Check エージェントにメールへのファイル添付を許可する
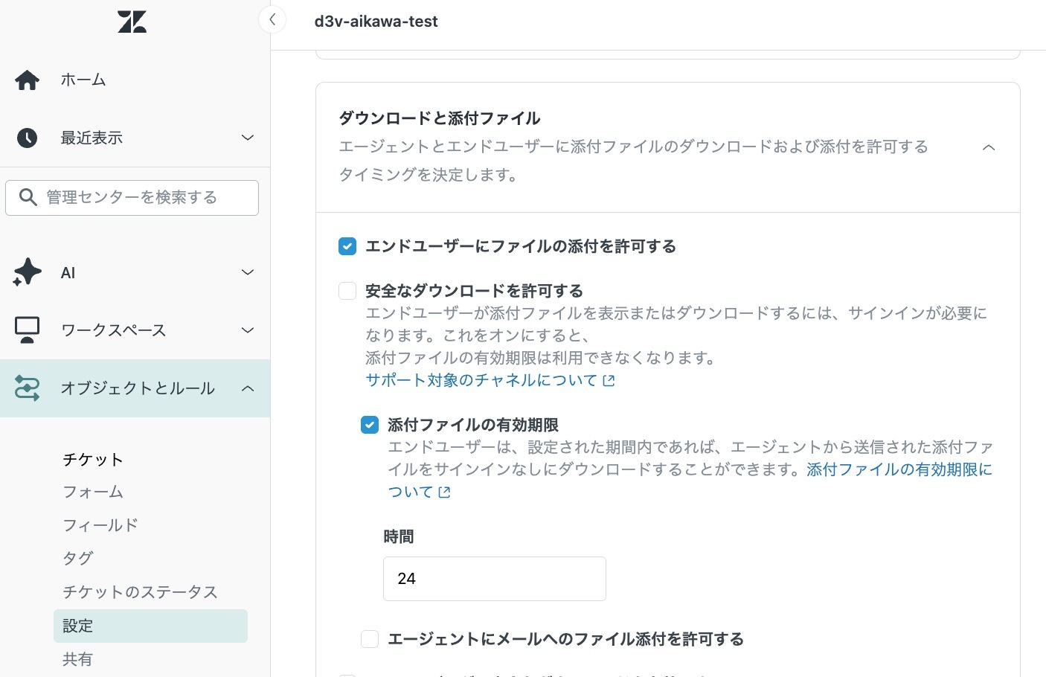 pos(370,639)
